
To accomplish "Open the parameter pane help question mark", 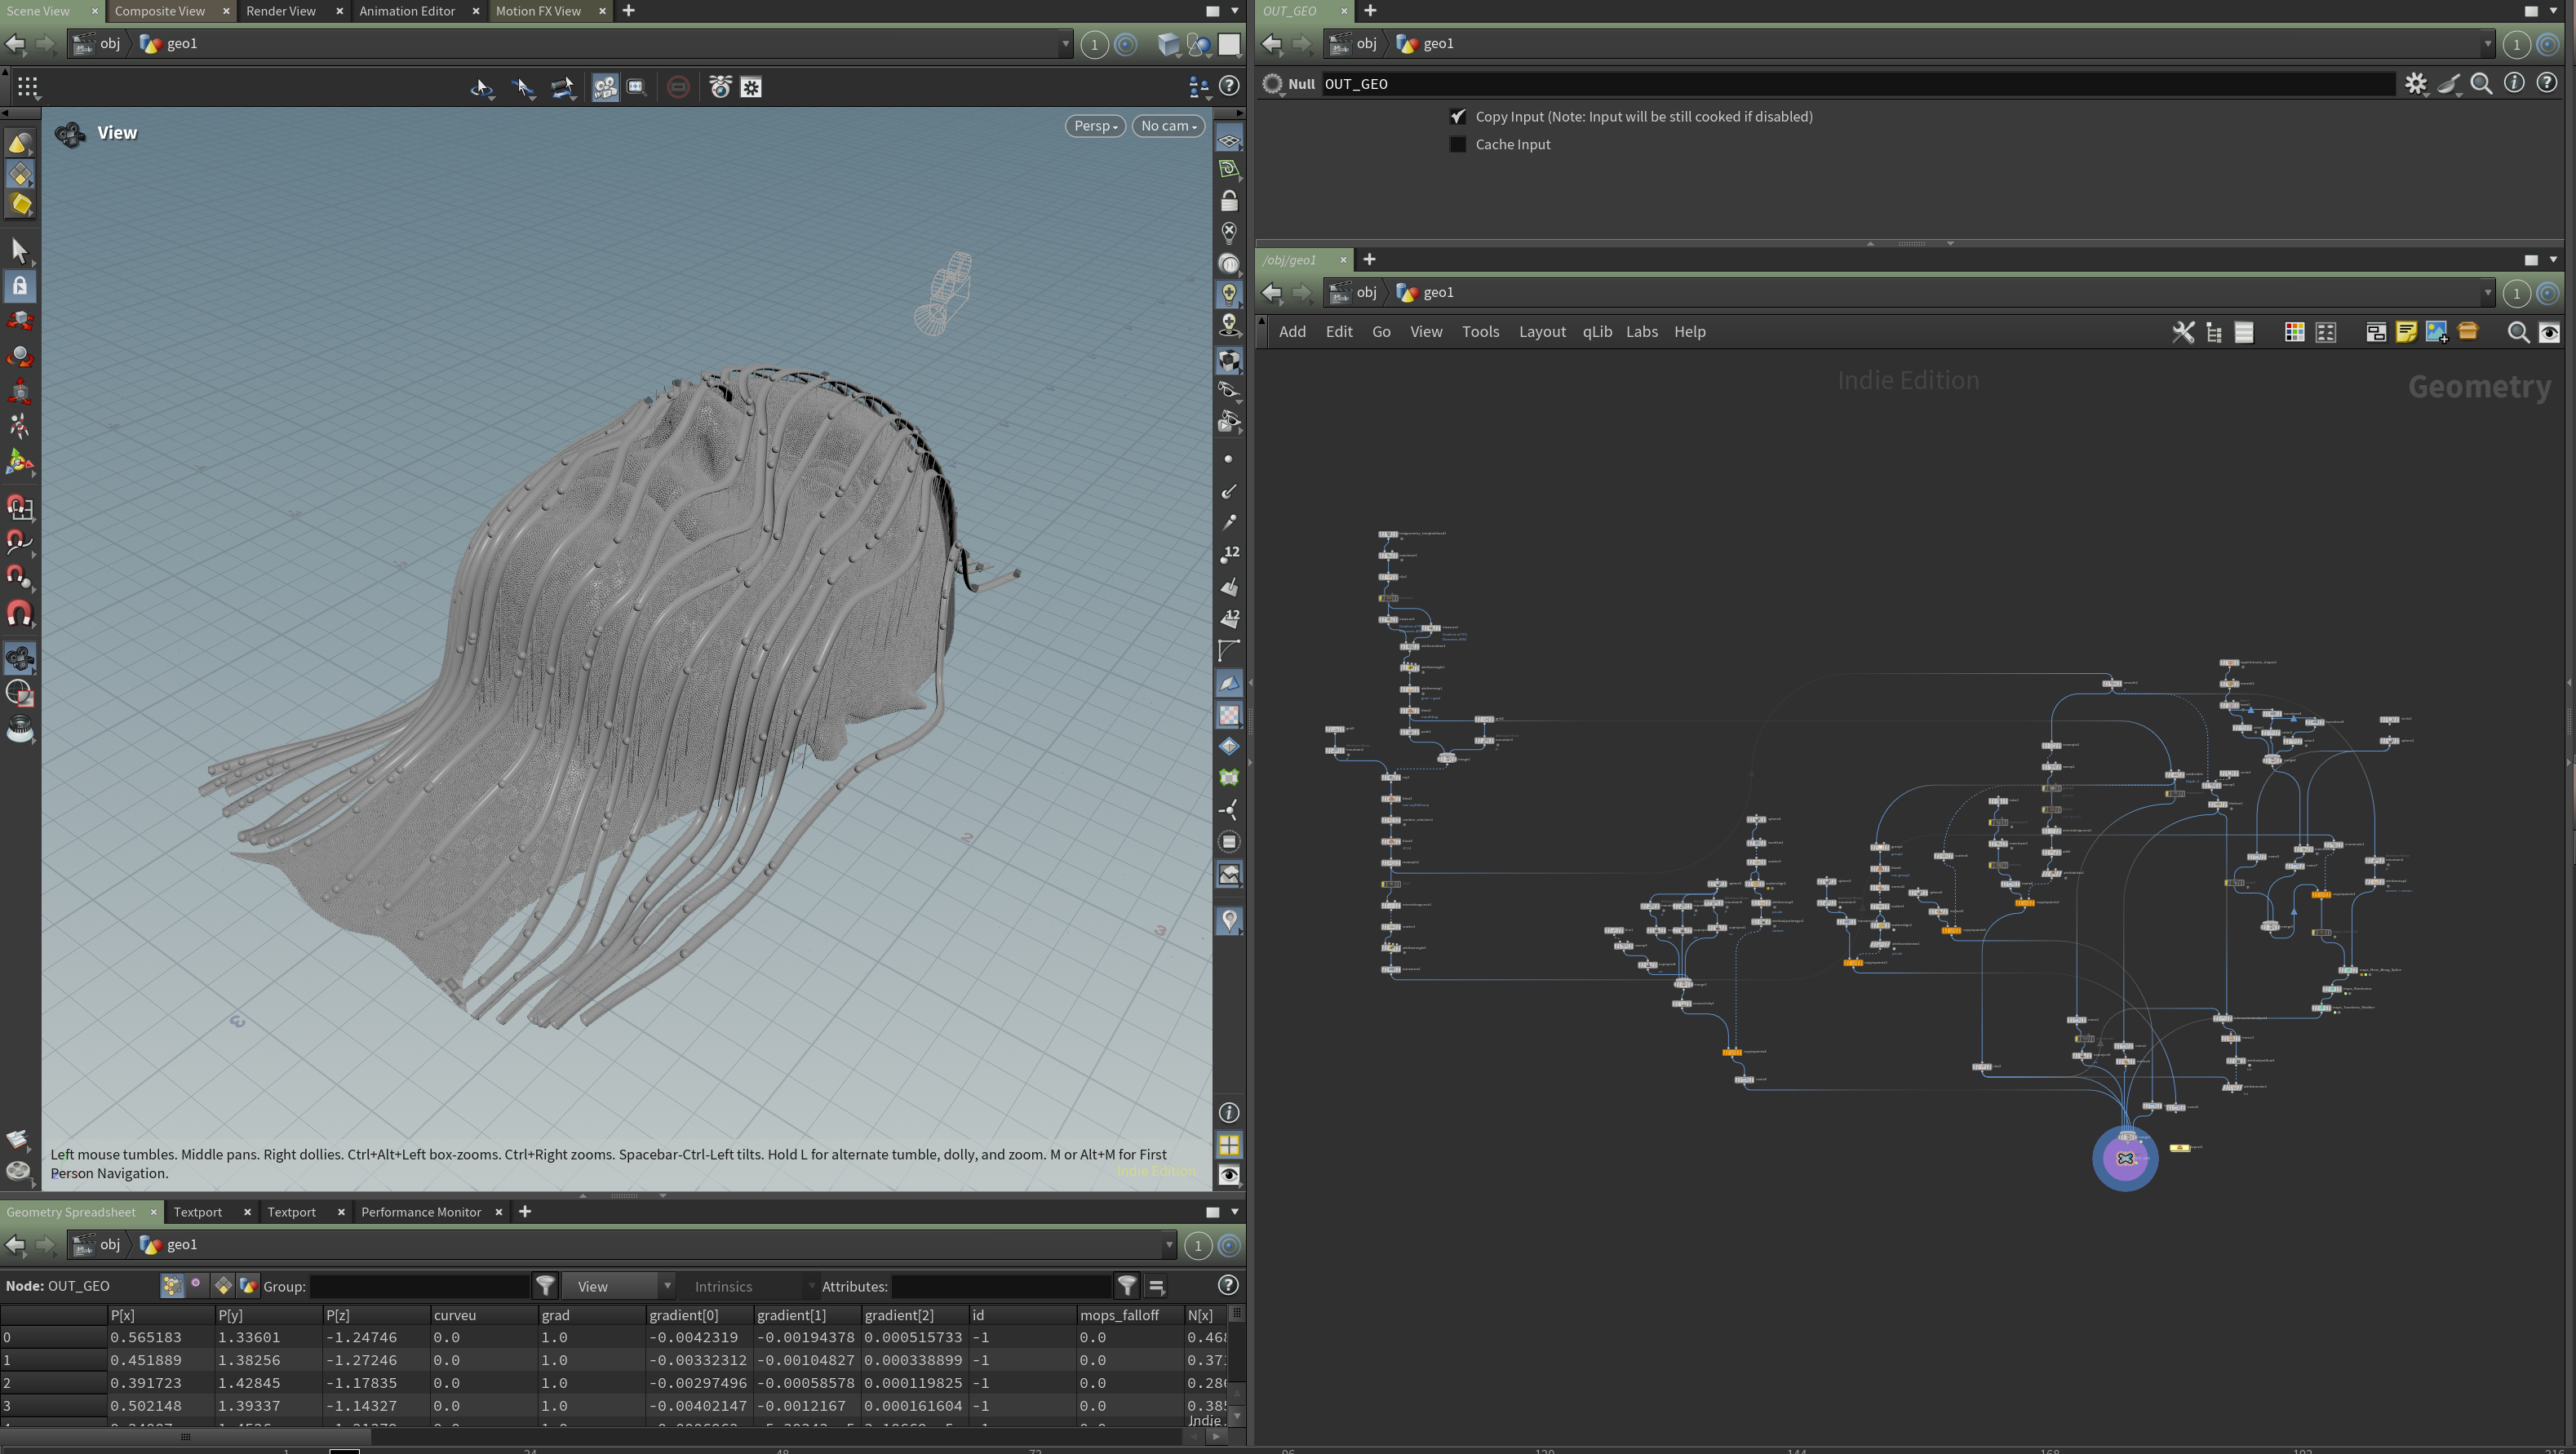I will coord(2547,84).
